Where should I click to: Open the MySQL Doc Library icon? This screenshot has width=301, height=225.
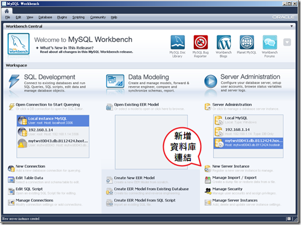point(178,42)
